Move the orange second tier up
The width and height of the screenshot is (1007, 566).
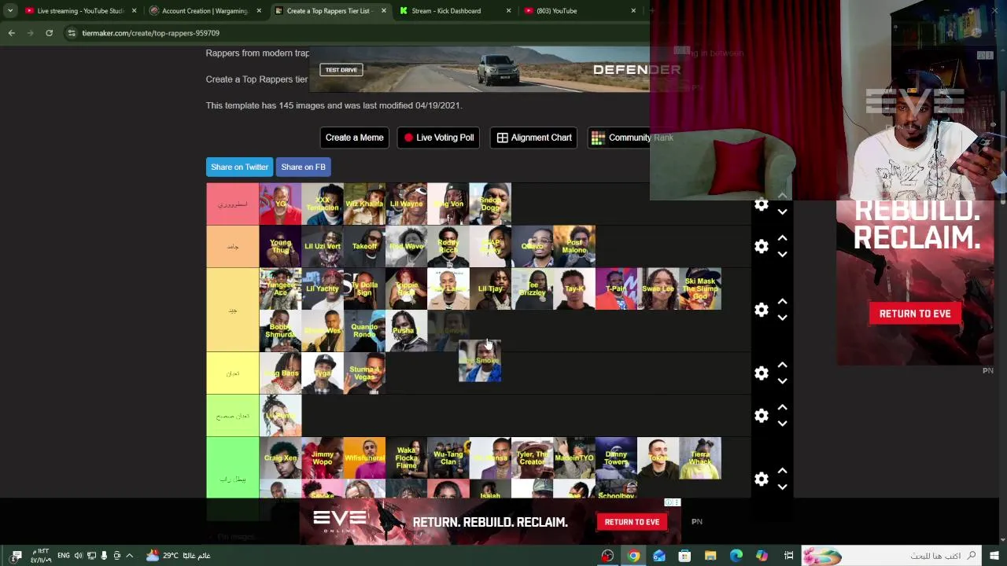[782, 238]
